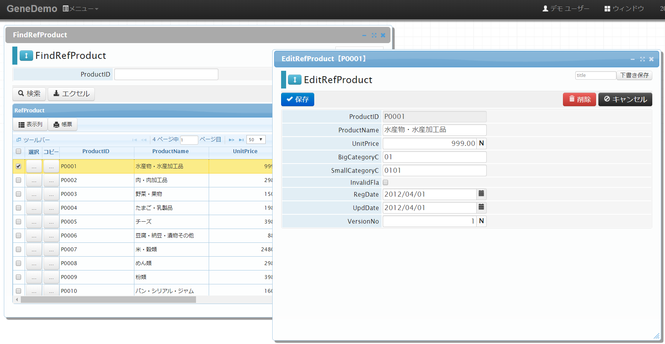Click the 下書き保存 button

pos(634,75)
